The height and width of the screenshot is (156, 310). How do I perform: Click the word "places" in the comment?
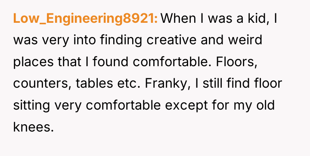[33, 62]
